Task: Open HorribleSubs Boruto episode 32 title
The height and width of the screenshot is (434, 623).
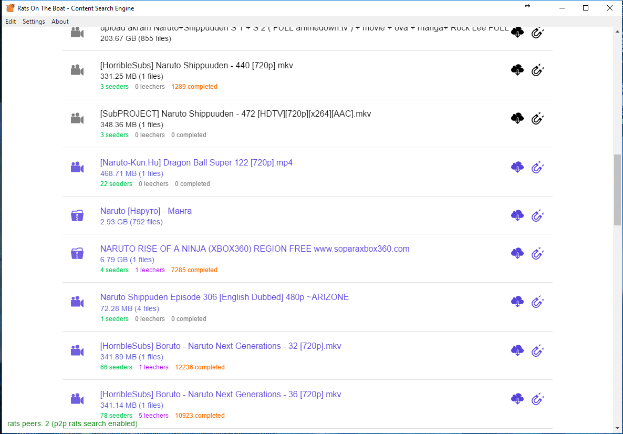Action: [221, 346]
